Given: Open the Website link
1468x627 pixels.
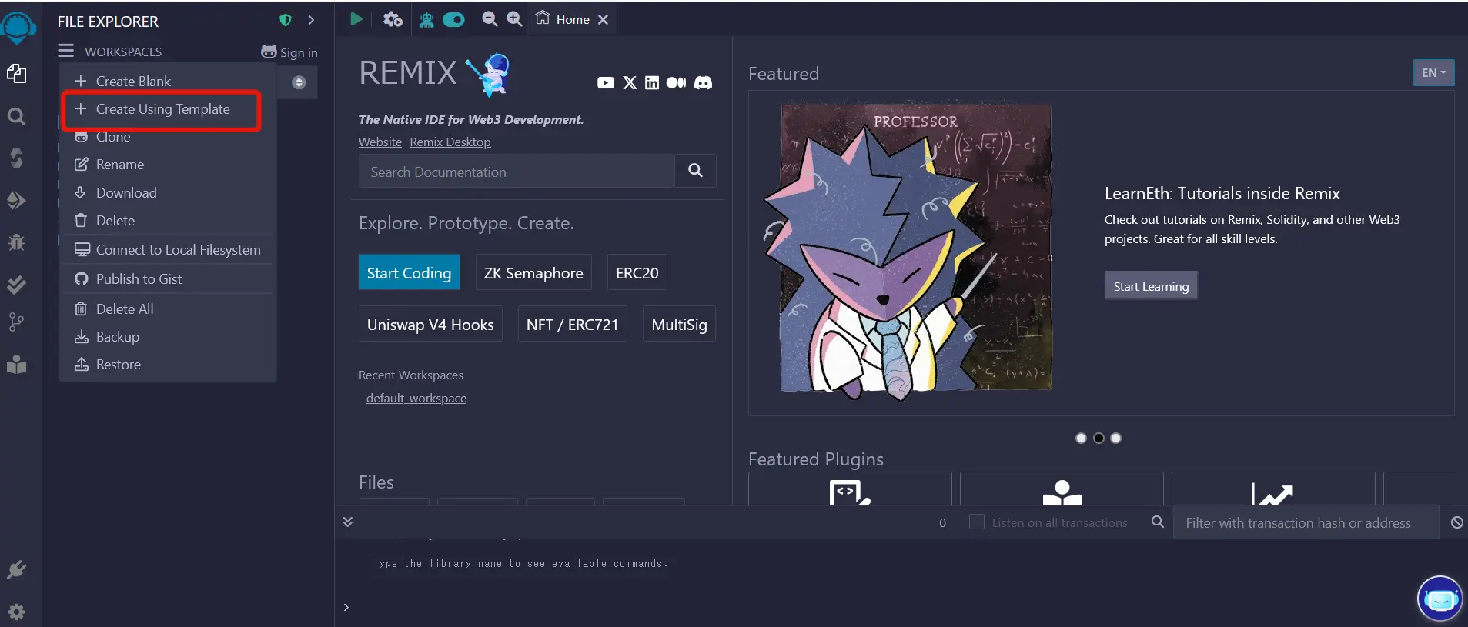Looking at the screenshot, I should click(380, 142).
